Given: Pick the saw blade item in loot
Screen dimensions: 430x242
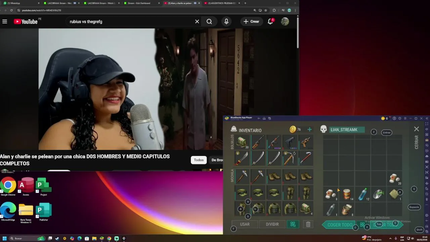Looking at the screenshot, I should coord(379,194).
